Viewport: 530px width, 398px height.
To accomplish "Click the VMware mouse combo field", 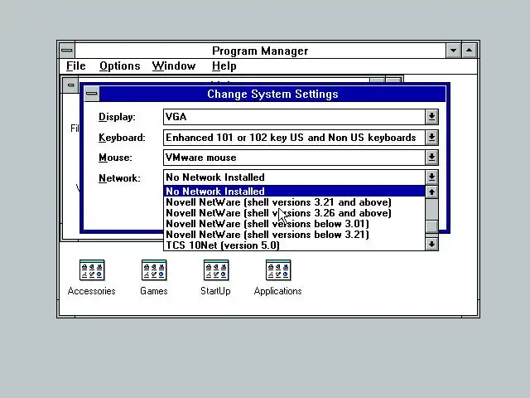I will pos(294,158).
